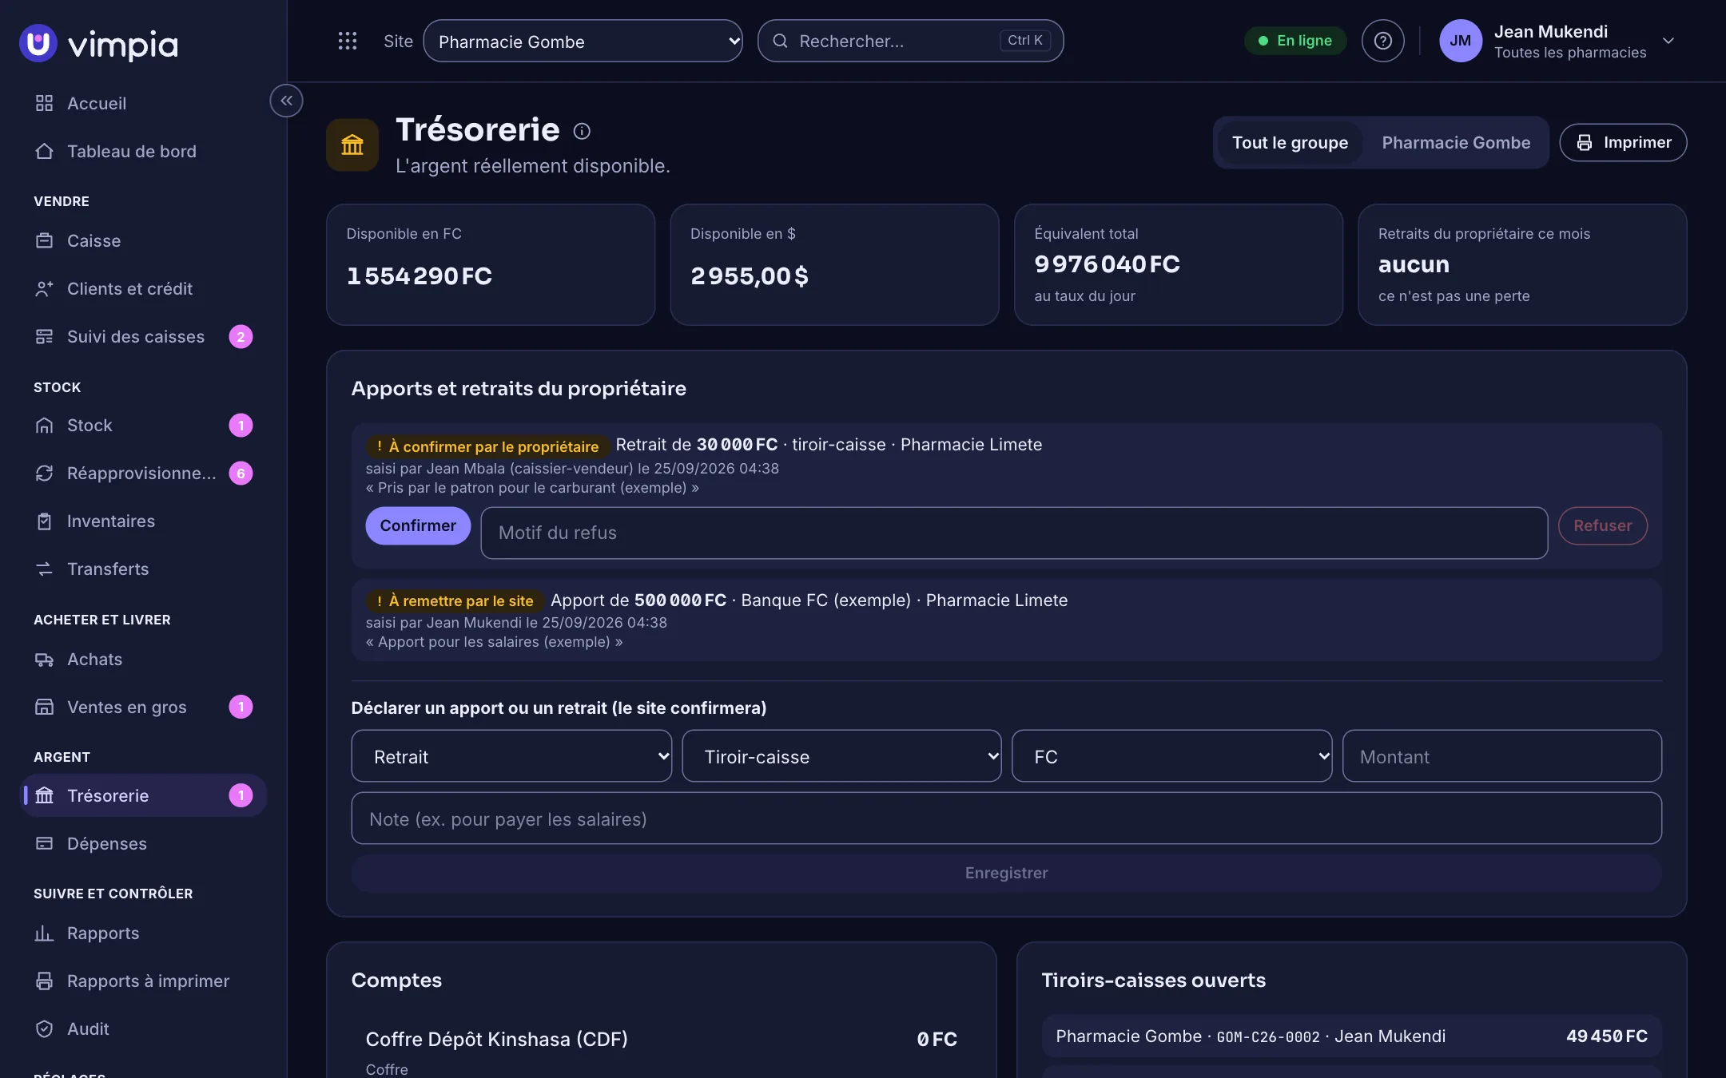Open Dépenses page
Screen dimensions: 1726x1078
pos(142,843)
